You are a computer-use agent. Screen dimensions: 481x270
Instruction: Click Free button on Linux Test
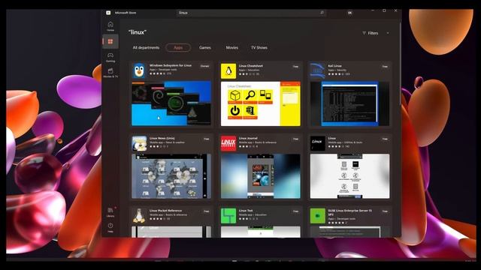tap(295, 211)
